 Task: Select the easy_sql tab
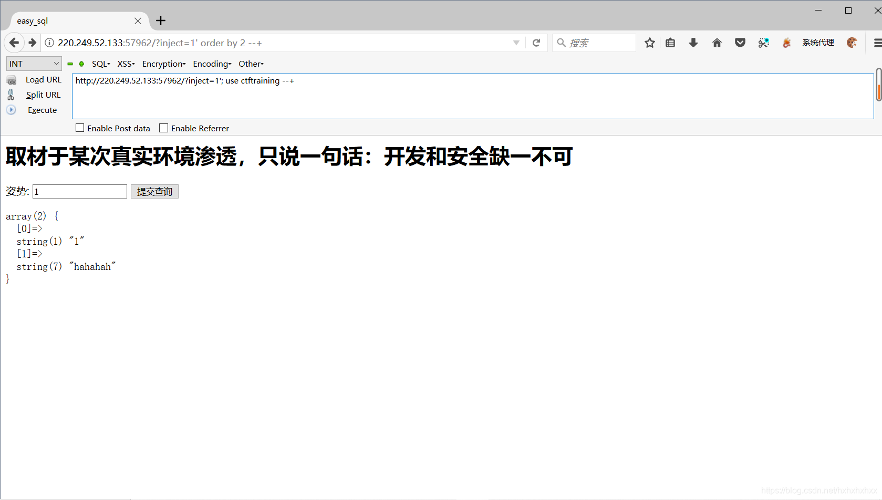click(x=79, y=21)
